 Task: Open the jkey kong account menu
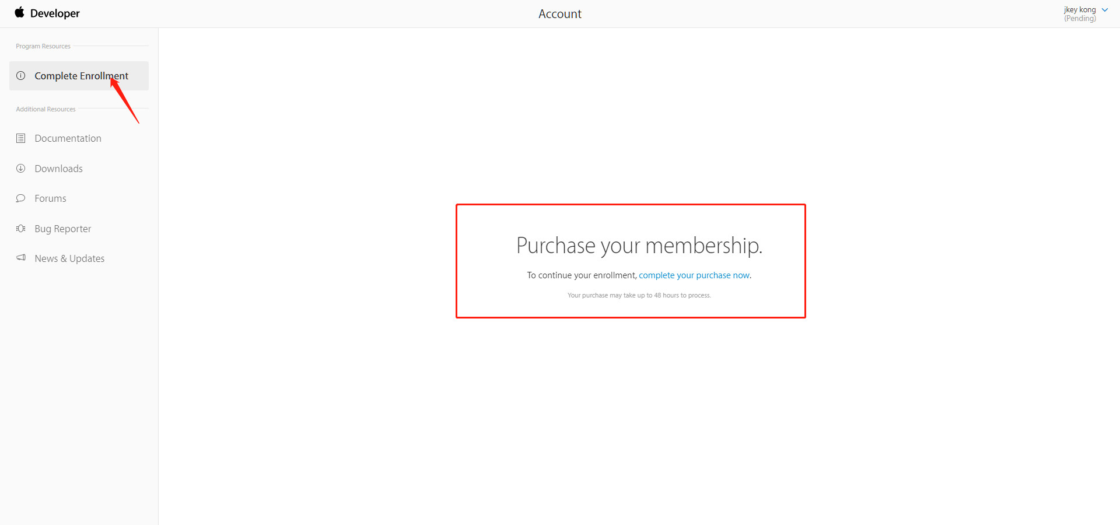[1080, 10]
